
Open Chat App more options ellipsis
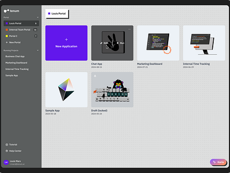[129, 29]
